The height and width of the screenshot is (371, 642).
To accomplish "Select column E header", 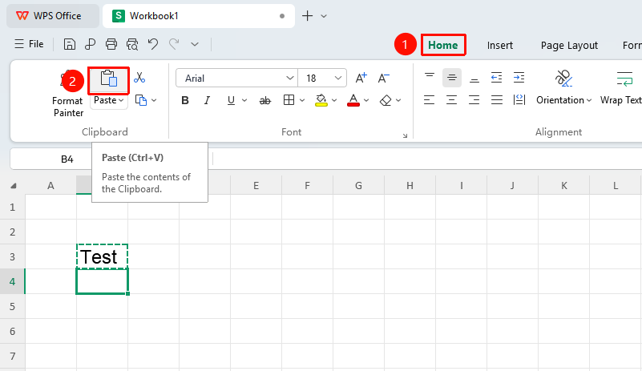I will (x=256, y=186).
